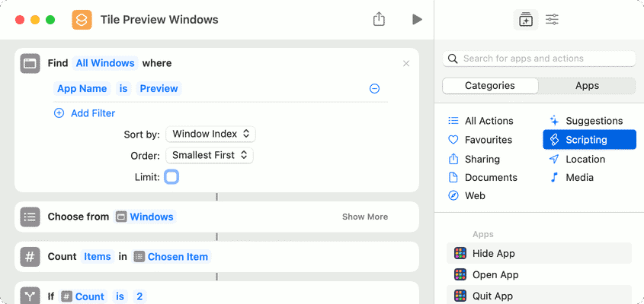Change the Items parameter in Count

coord(98,256)
